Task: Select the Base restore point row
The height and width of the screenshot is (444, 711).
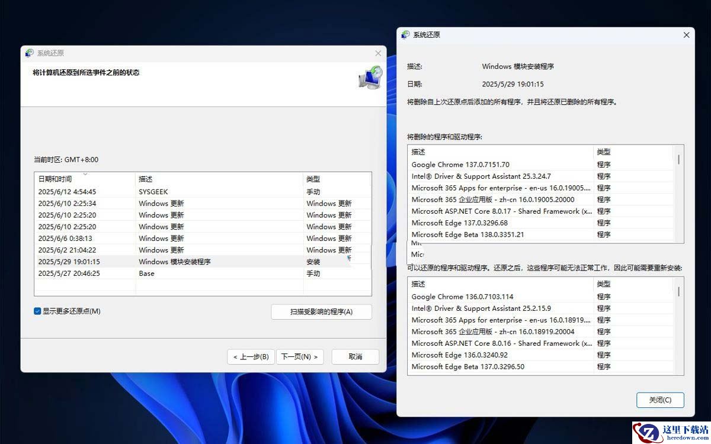Action: coord(203,274)
